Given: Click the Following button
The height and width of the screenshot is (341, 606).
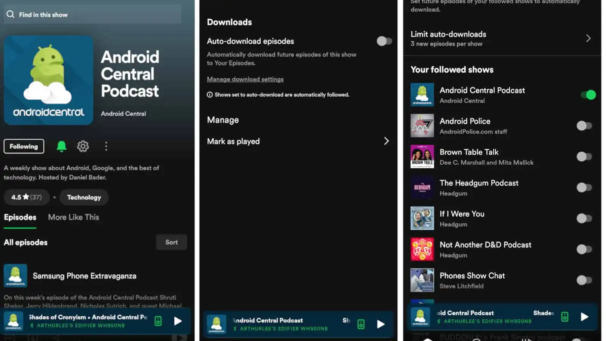Looking at the screenshot, I should tap(24, 146).
